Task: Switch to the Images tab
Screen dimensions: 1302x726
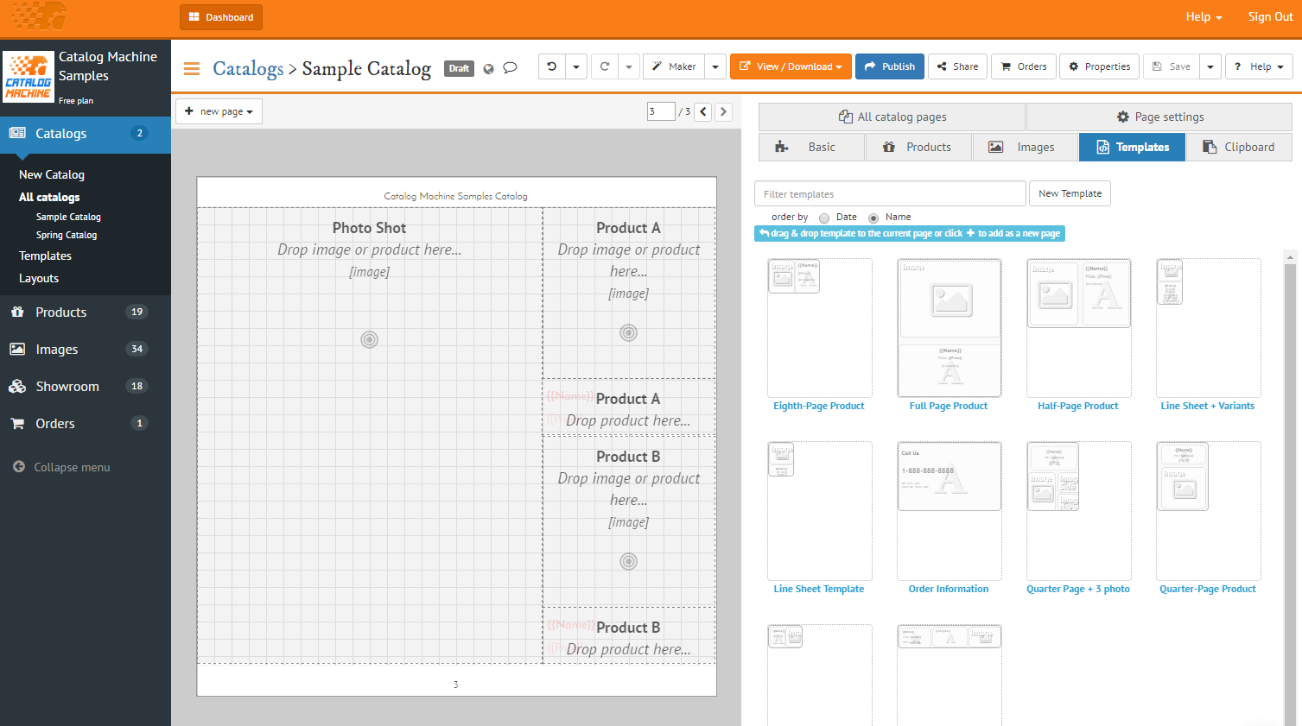Action: coord(1026,147)
